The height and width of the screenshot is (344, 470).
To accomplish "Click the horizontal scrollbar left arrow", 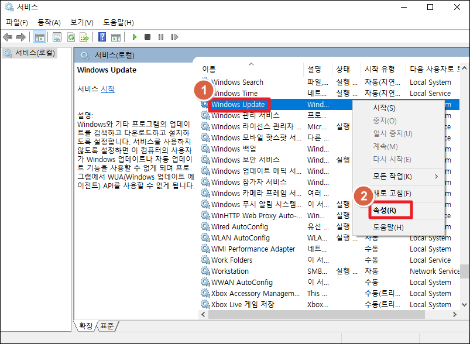I will [x=203, y=314].
